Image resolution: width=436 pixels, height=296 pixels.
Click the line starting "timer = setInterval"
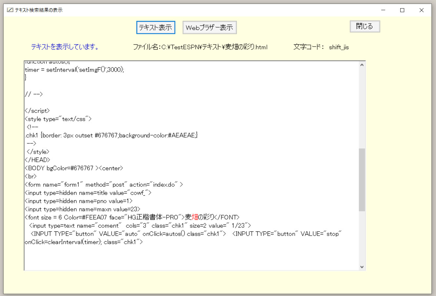pyautogui.click(x=74, y=70)
